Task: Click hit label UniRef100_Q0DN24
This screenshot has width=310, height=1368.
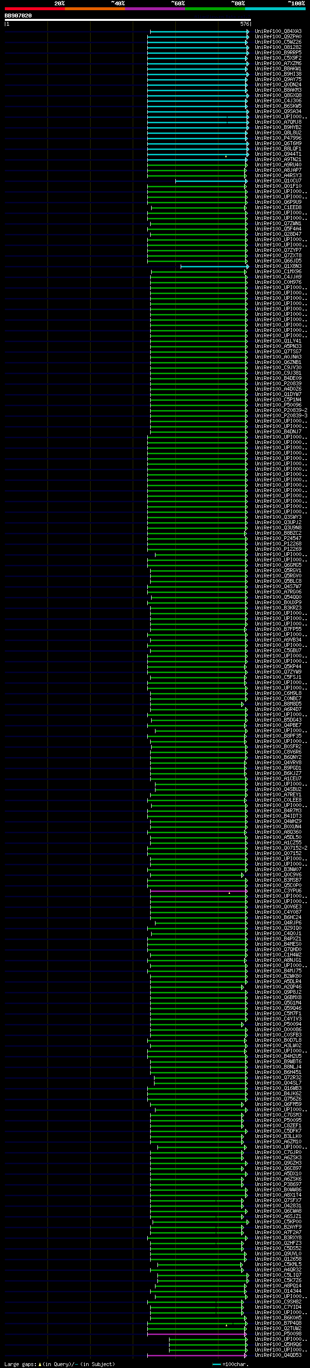Action: pos(278,84)
